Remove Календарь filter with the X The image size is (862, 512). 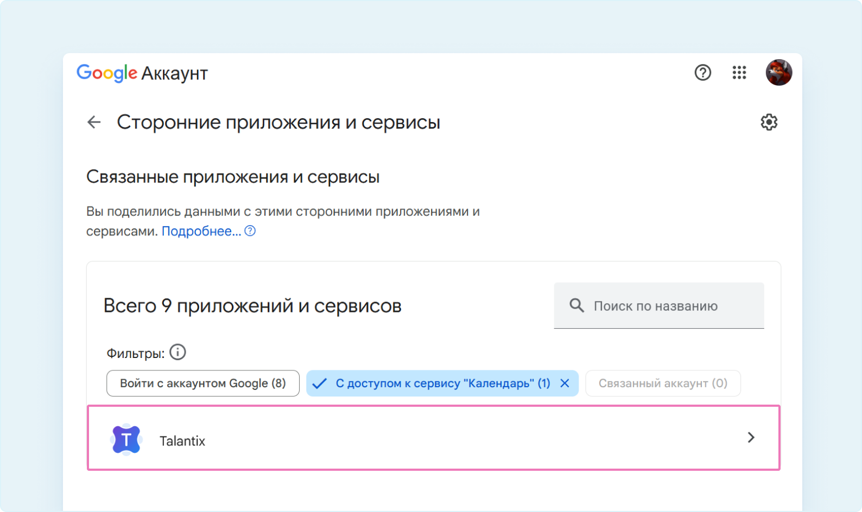tap(565, 383)
